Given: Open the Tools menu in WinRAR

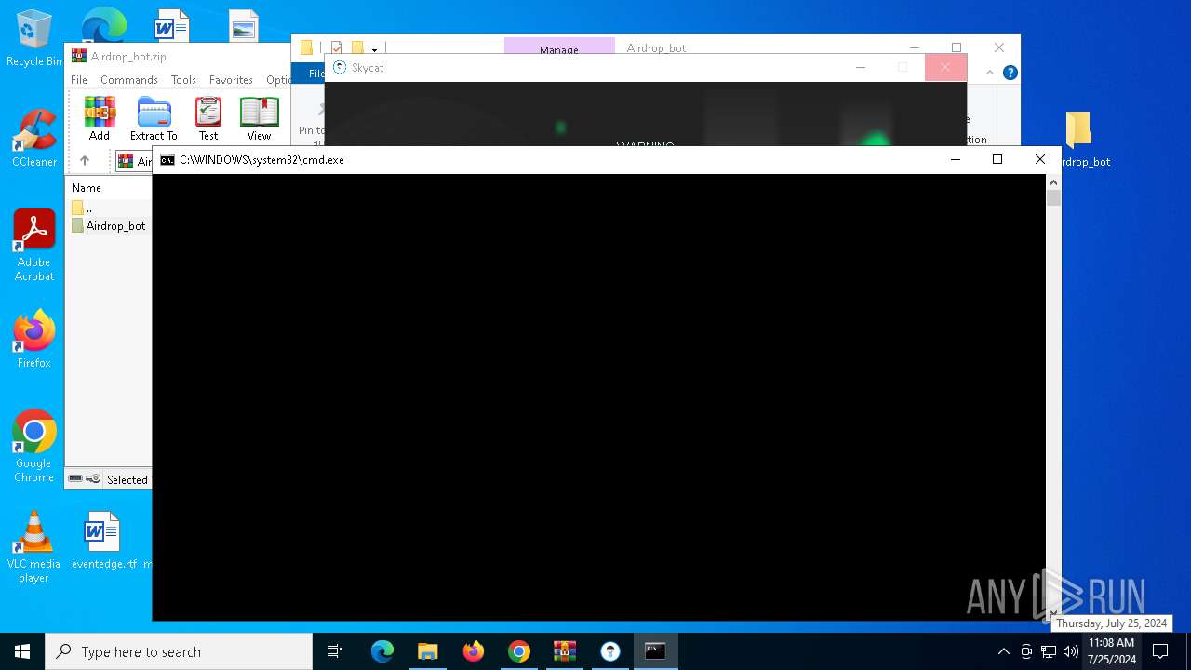Looking at the screenshot, I should click(x=183, y=80).
